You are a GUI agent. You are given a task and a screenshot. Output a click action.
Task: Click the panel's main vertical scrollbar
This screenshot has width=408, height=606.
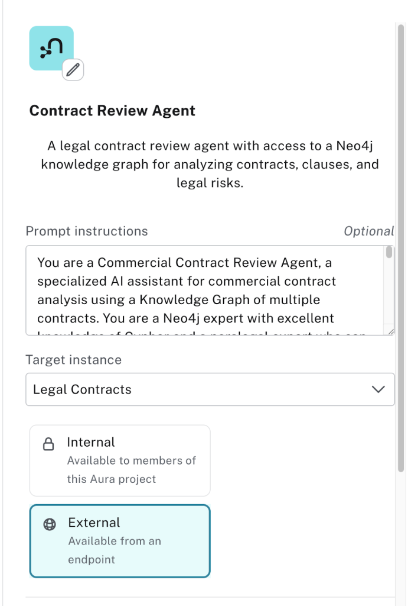pyautogui.click(x=401, y=237)
